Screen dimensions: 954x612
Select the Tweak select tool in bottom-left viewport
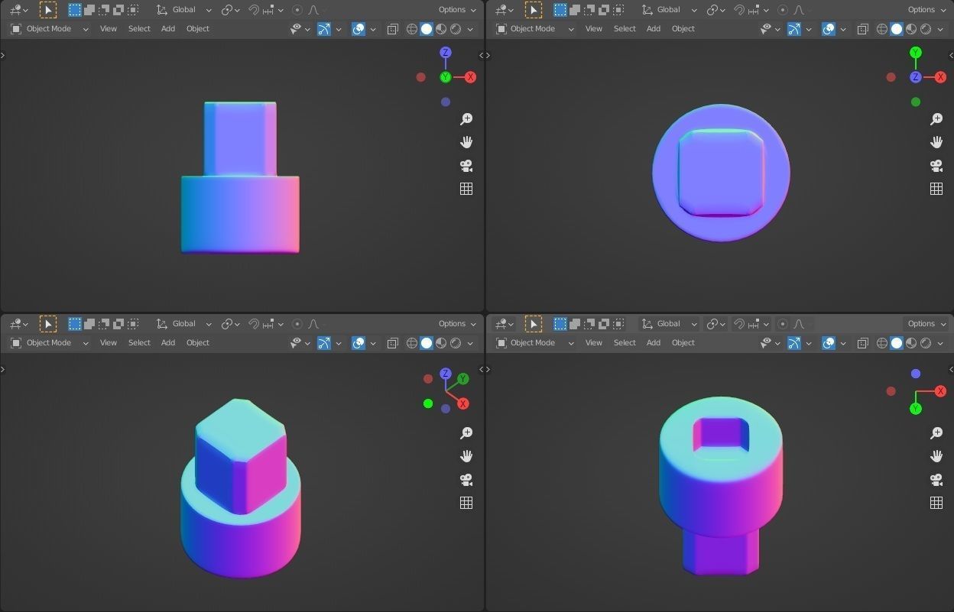point(48,324)
